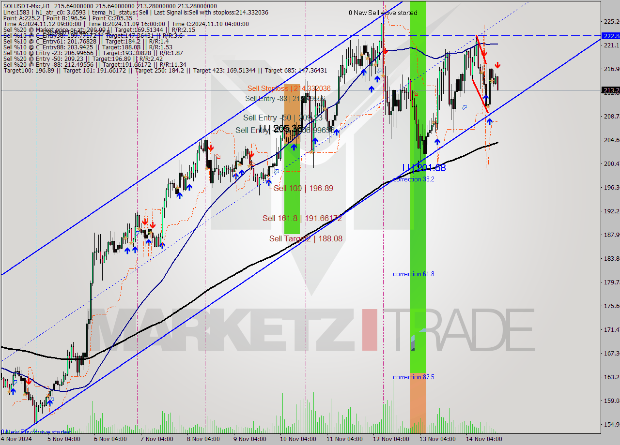Click the '14 Nov 04:00' time label

484,439
